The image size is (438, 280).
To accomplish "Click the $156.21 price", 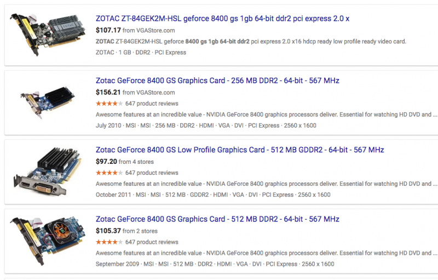I will pyautogui.click(x=108, y=92).
